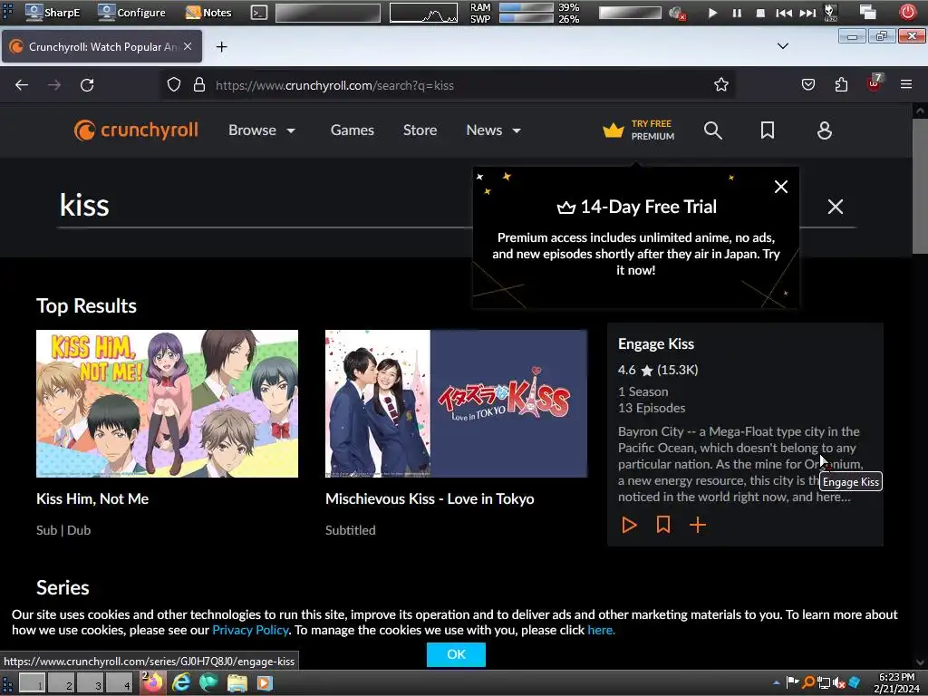Click 'here' to manage cookies
Screen dimensions: 928x696
click(x=602, y=631)
